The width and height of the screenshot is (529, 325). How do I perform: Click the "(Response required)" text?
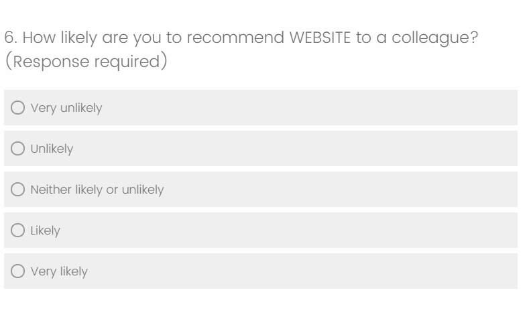point(91,63)
